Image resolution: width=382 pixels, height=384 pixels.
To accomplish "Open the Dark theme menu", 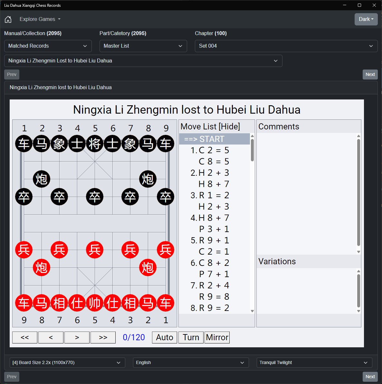I will pyautogui.click(x=366, y=19).
